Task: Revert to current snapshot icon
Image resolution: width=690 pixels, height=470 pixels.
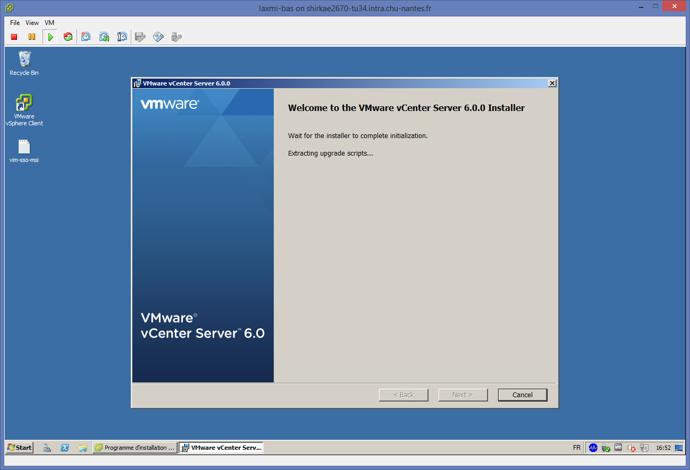Action: tap(104, 37)
